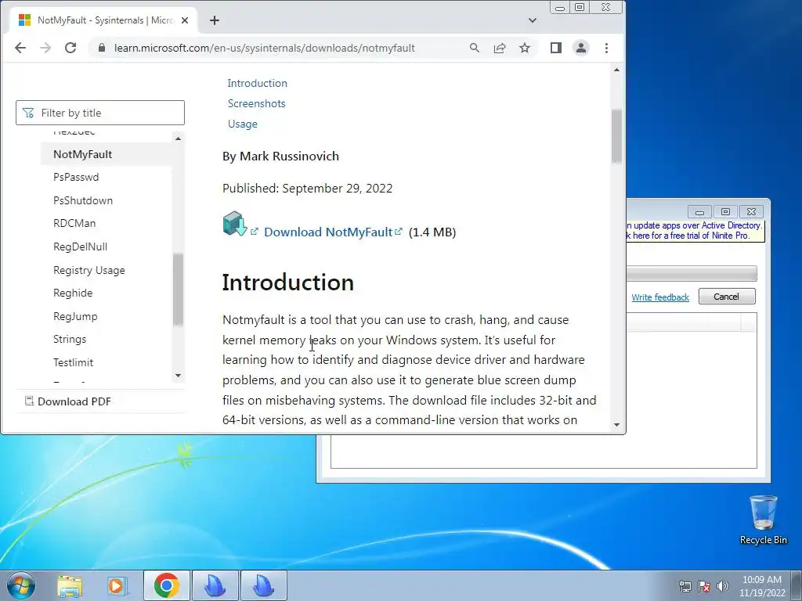Open RegDelNull in sidebar
The width and height of the screenshot is (802, 601).
[x=81, y=247]
